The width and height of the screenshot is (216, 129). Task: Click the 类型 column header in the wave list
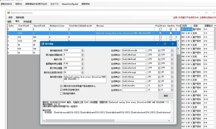tap(198, 26)
